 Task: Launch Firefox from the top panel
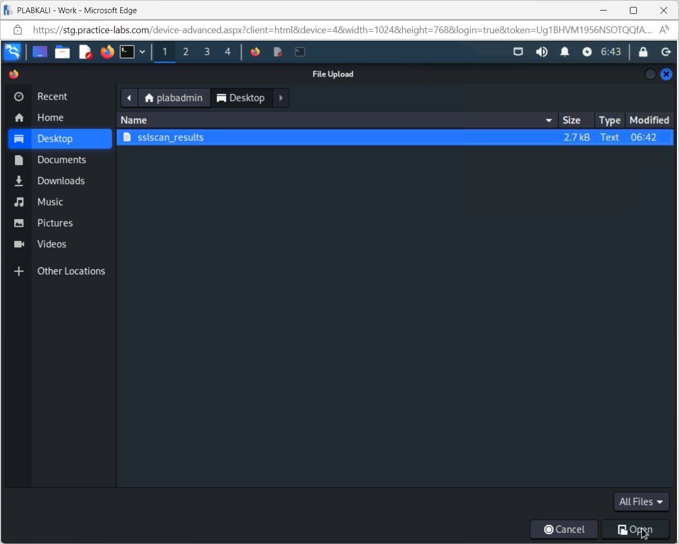[x=107, y=52]
